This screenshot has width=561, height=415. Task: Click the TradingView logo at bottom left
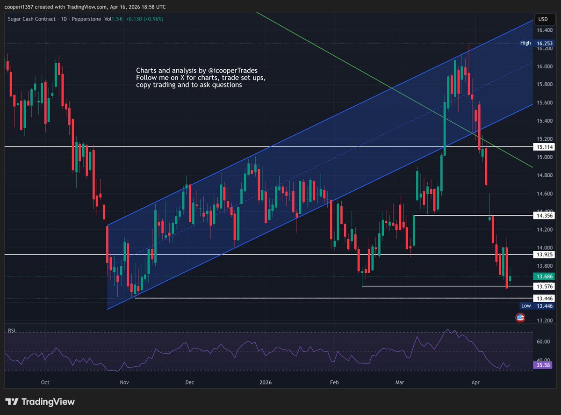tap(40, 401)
